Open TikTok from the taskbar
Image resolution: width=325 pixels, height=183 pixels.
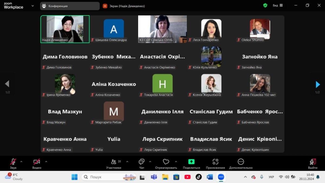[x=199, y=177]
